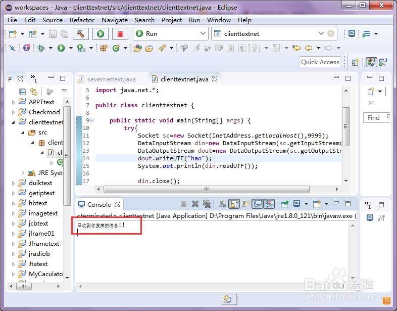Open dropdown arrow beside New file icon
The width and height of the screenshot is (397, 311).
pyautogui.click(x=22, y=34)
